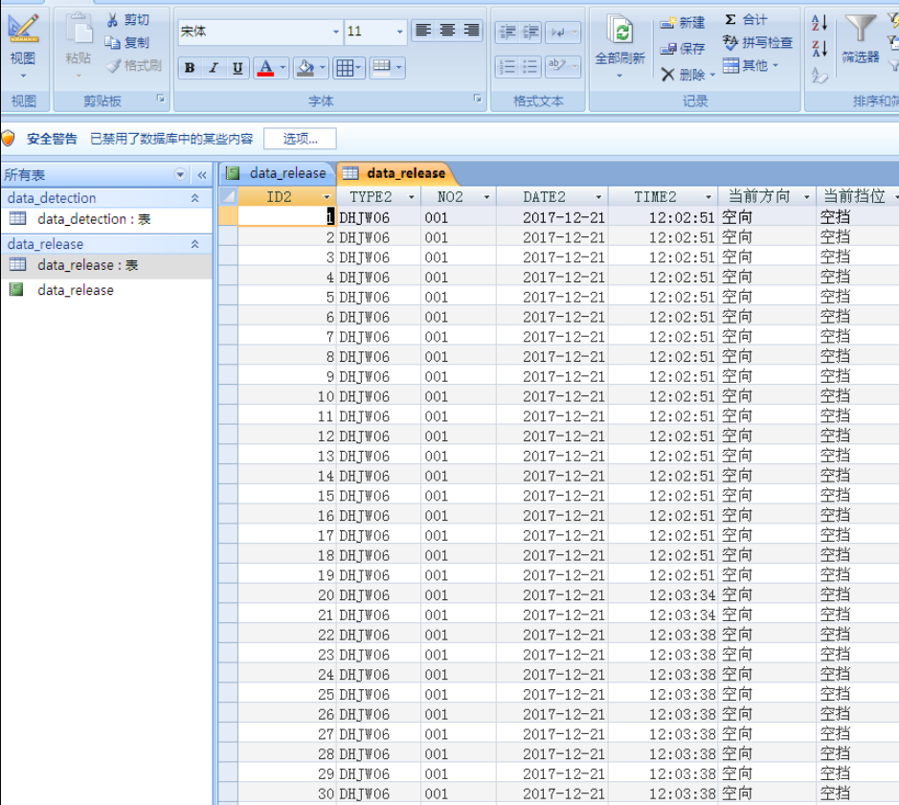
Task: Open the clipboard group dialog launcher
Action: tap(161, 99)
